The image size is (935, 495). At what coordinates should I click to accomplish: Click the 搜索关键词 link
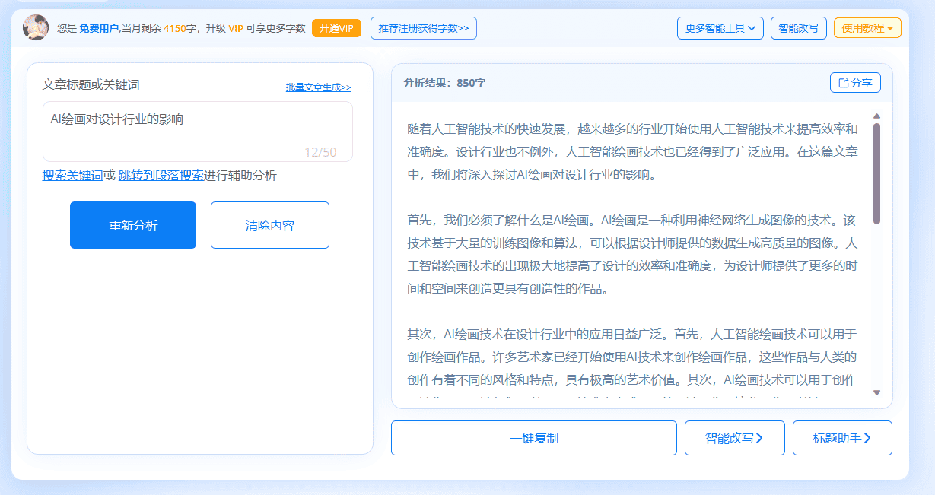pos(72,176)
